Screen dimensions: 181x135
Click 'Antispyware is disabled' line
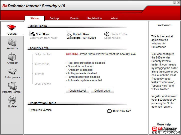point(81,73)
